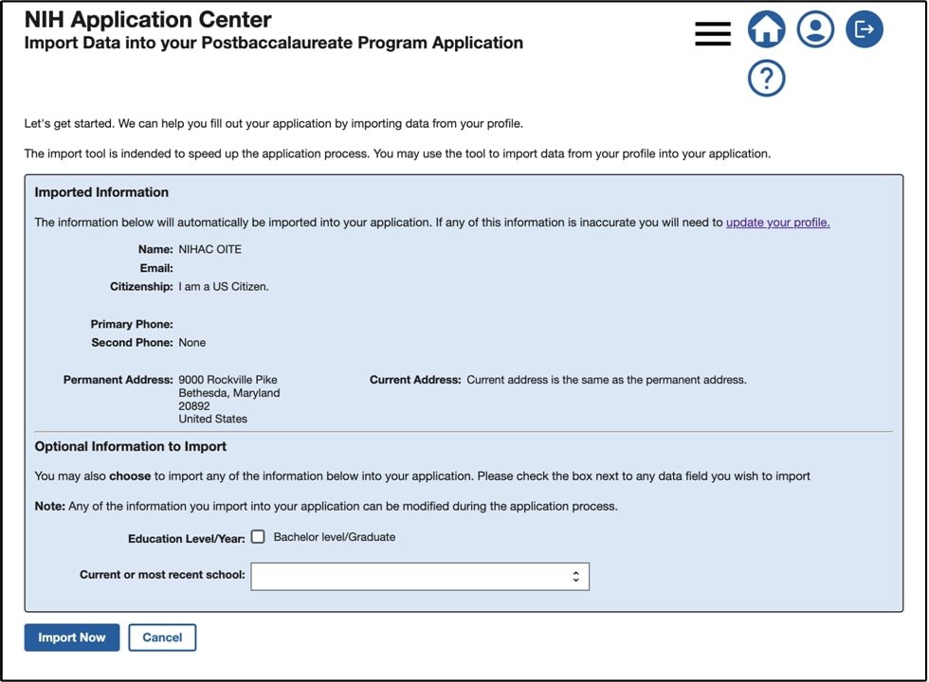Click the "Optional Information to Import" heading
The width and height of the screenshot is (929, 682).
[131, 446]
